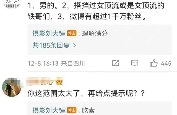Open 摄影刘大锤 profile above 共185条回复

point(49,33)
